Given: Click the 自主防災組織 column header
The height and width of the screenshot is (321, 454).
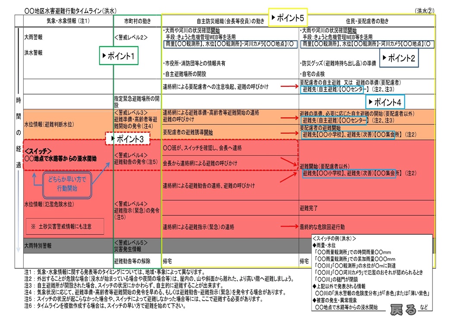Looking at the screenshot, I should [x=230, y=21].
